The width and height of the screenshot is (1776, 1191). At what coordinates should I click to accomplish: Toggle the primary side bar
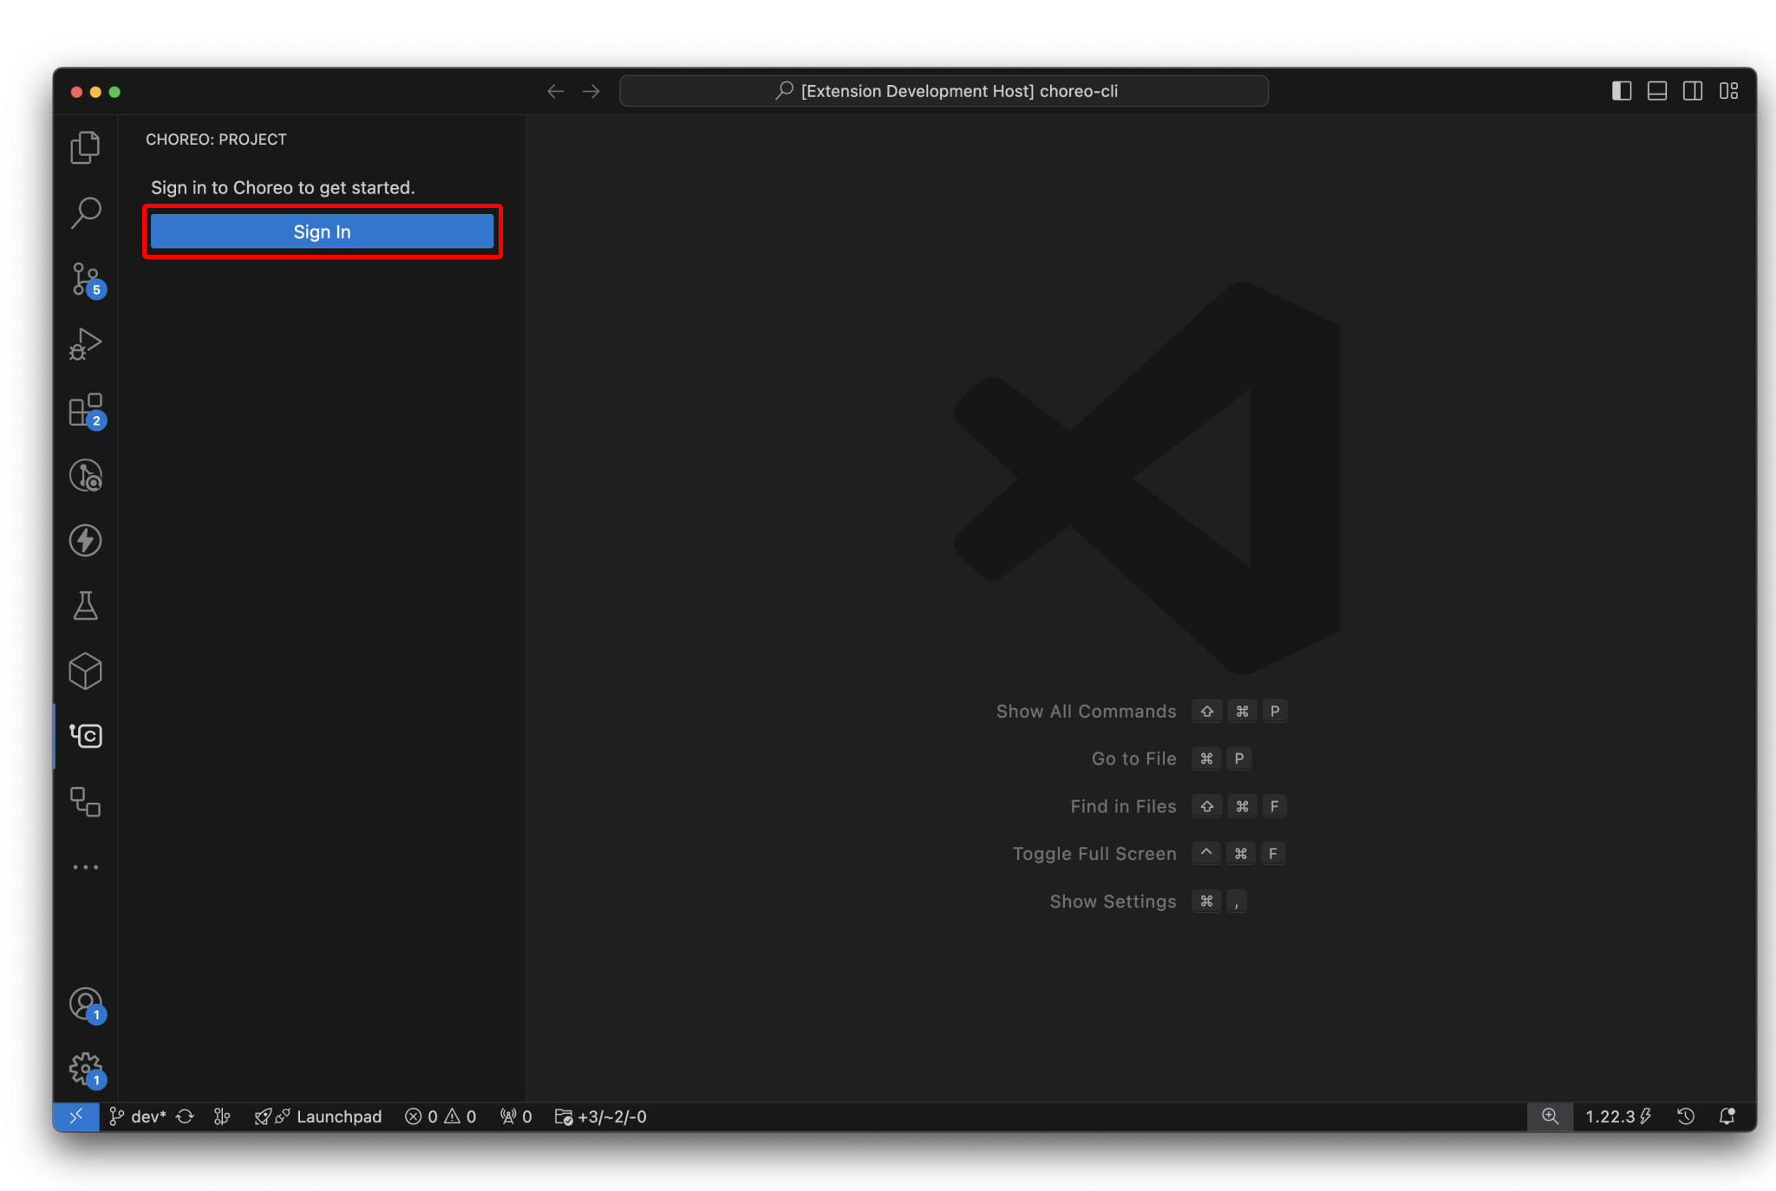pos(1622,91)
